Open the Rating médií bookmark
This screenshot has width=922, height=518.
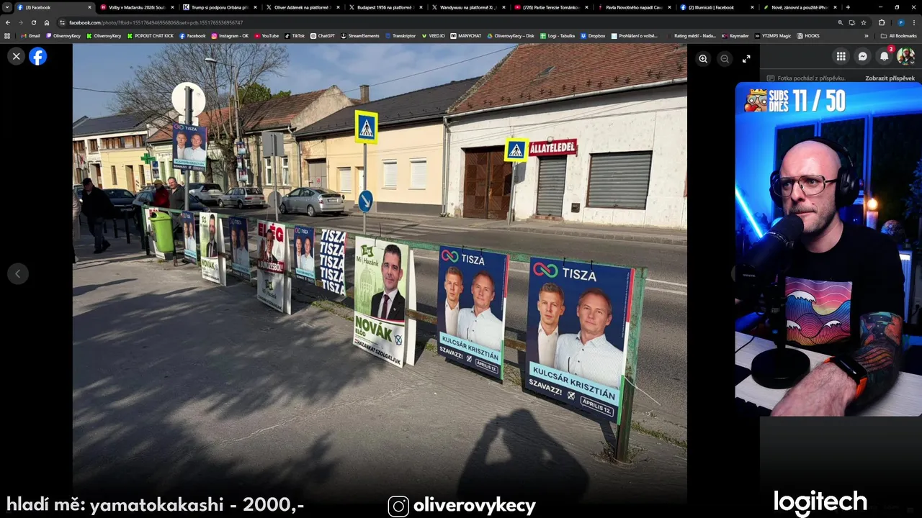coord(691,35)
